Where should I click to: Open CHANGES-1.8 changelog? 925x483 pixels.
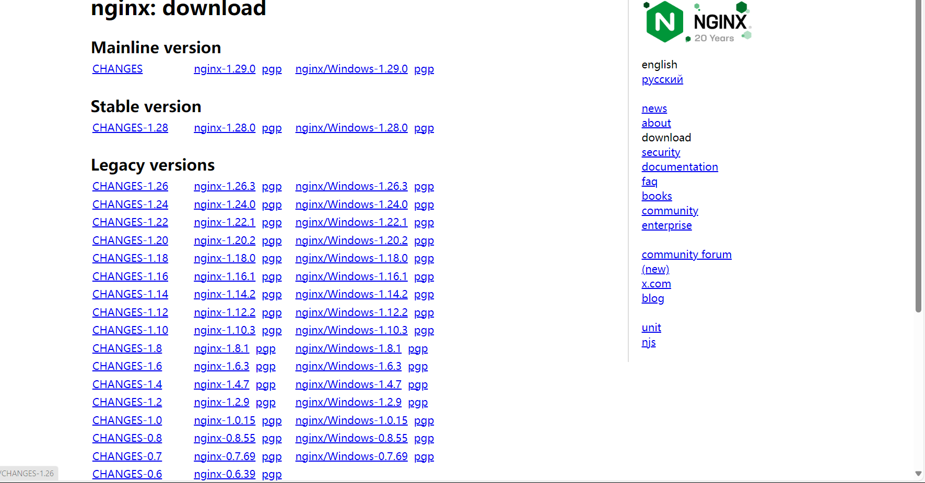127,348
